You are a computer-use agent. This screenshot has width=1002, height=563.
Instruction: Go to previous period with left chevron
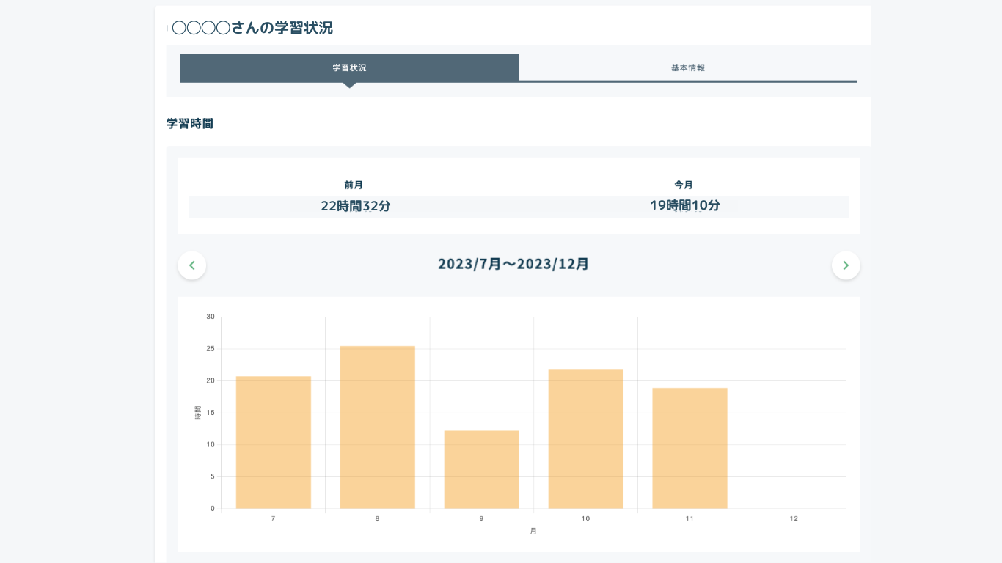192,265
